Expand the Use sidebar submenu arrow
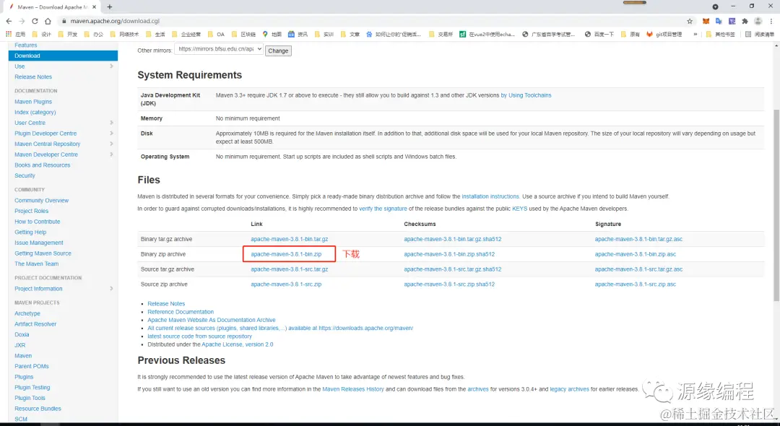780x426 pixels. coord(111,66)
